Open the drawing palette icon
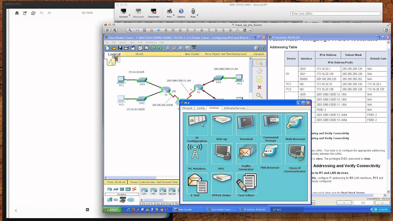The image size is (393, 221). click(x=187, y=48)
